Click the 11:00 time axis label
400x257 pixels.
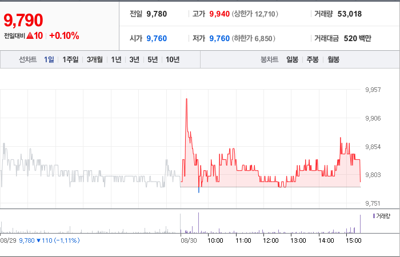click(243, 240)
